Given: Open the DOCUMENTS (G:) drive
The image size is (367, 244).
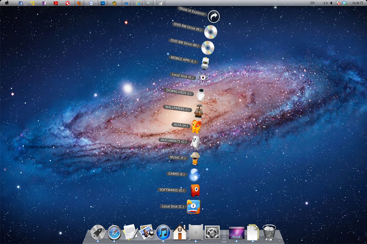Looking at the screenshot, I should tap(195, 142).
